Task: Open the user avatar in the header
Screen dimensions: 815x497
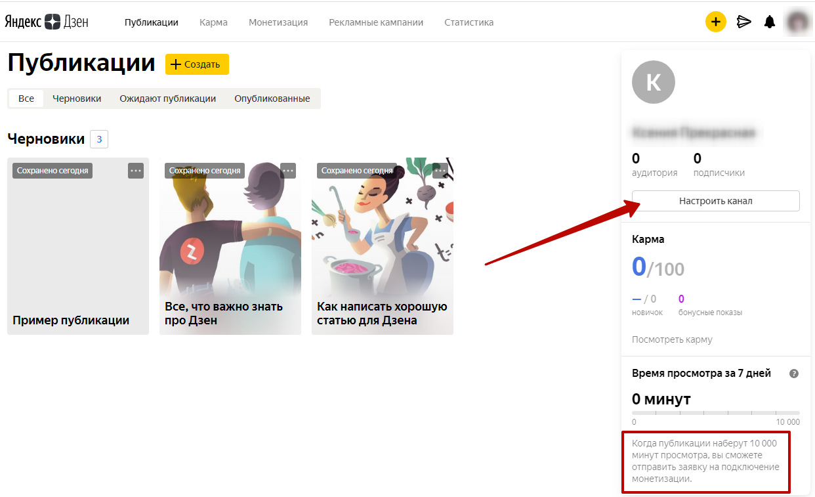Action: pos(797,22)
